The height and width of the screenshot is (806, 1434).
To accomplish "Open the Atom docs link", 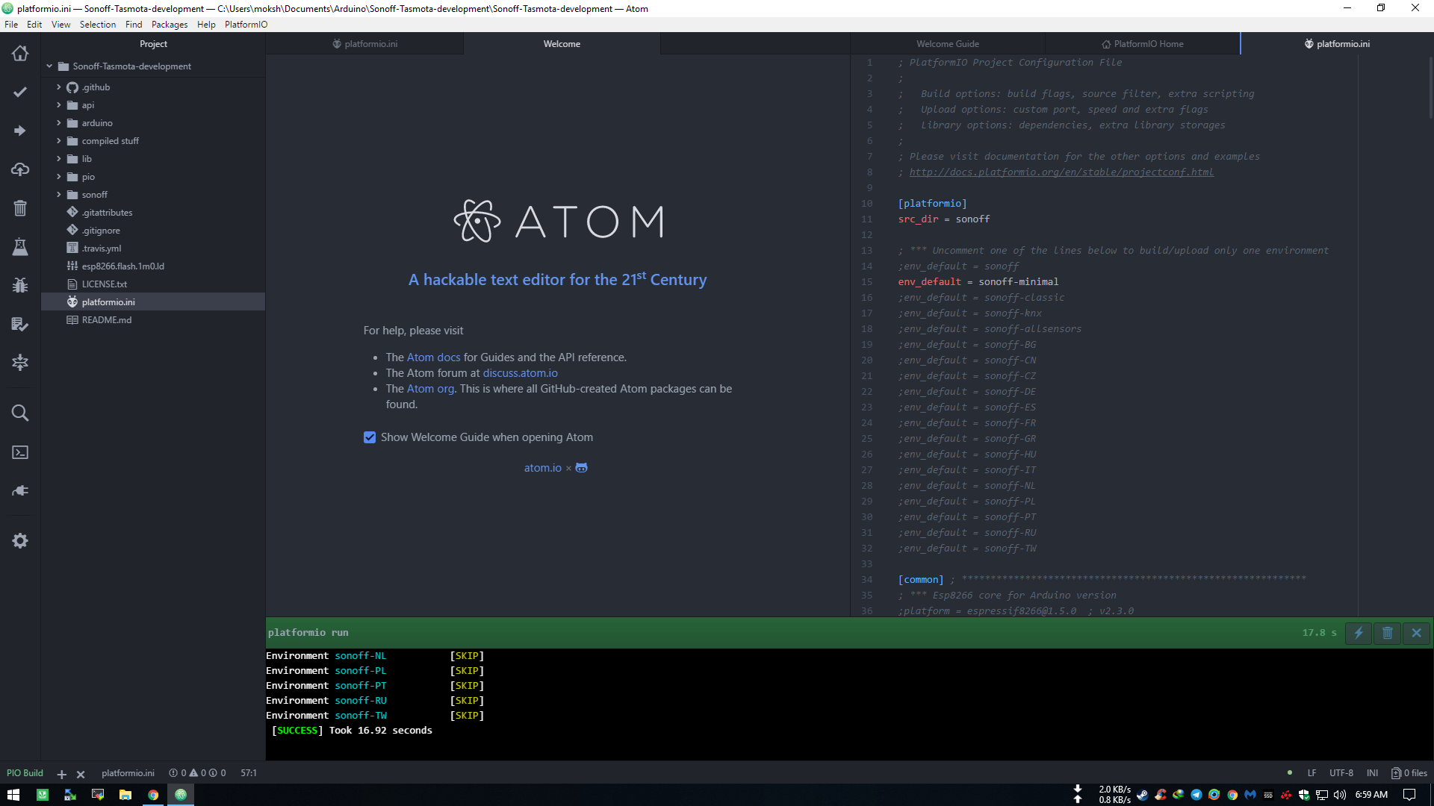I will click(x=433, y=357).
